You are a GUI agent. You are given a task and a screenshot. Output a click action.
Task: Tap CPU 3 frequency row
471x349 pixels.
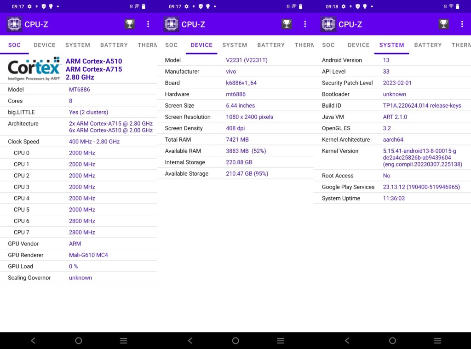pyautogui.click(x=78, y=187)
